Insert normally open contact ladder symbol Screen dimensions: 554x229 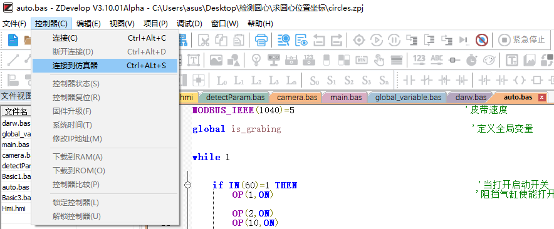[x=409, y=81]
